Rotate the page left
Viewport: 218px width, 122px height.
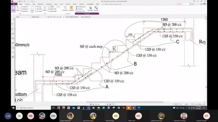52,9
